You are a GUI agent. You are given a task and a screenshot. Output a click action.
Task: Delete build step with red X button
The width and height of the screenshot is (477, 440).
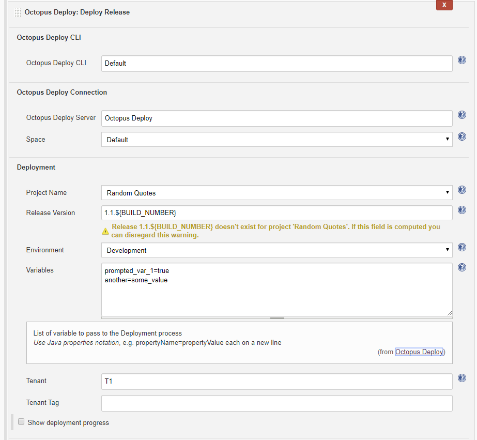[x=444, y=5]
